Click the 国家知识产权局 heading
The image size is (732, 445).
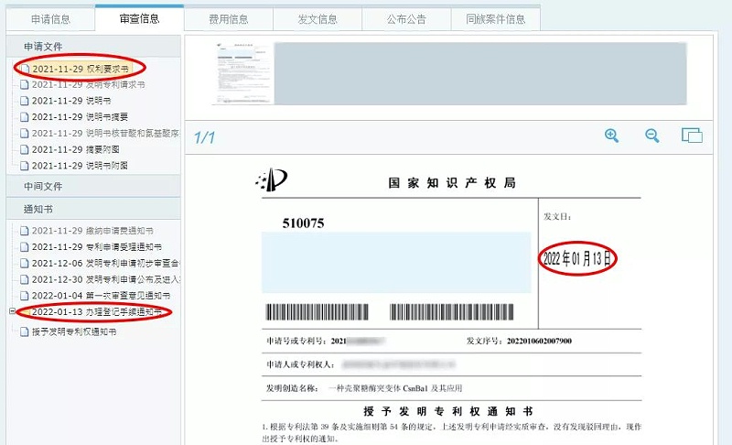(452, 182)
